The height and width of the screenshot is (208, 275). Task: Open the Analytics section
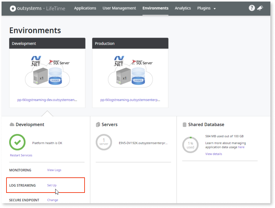183,8
